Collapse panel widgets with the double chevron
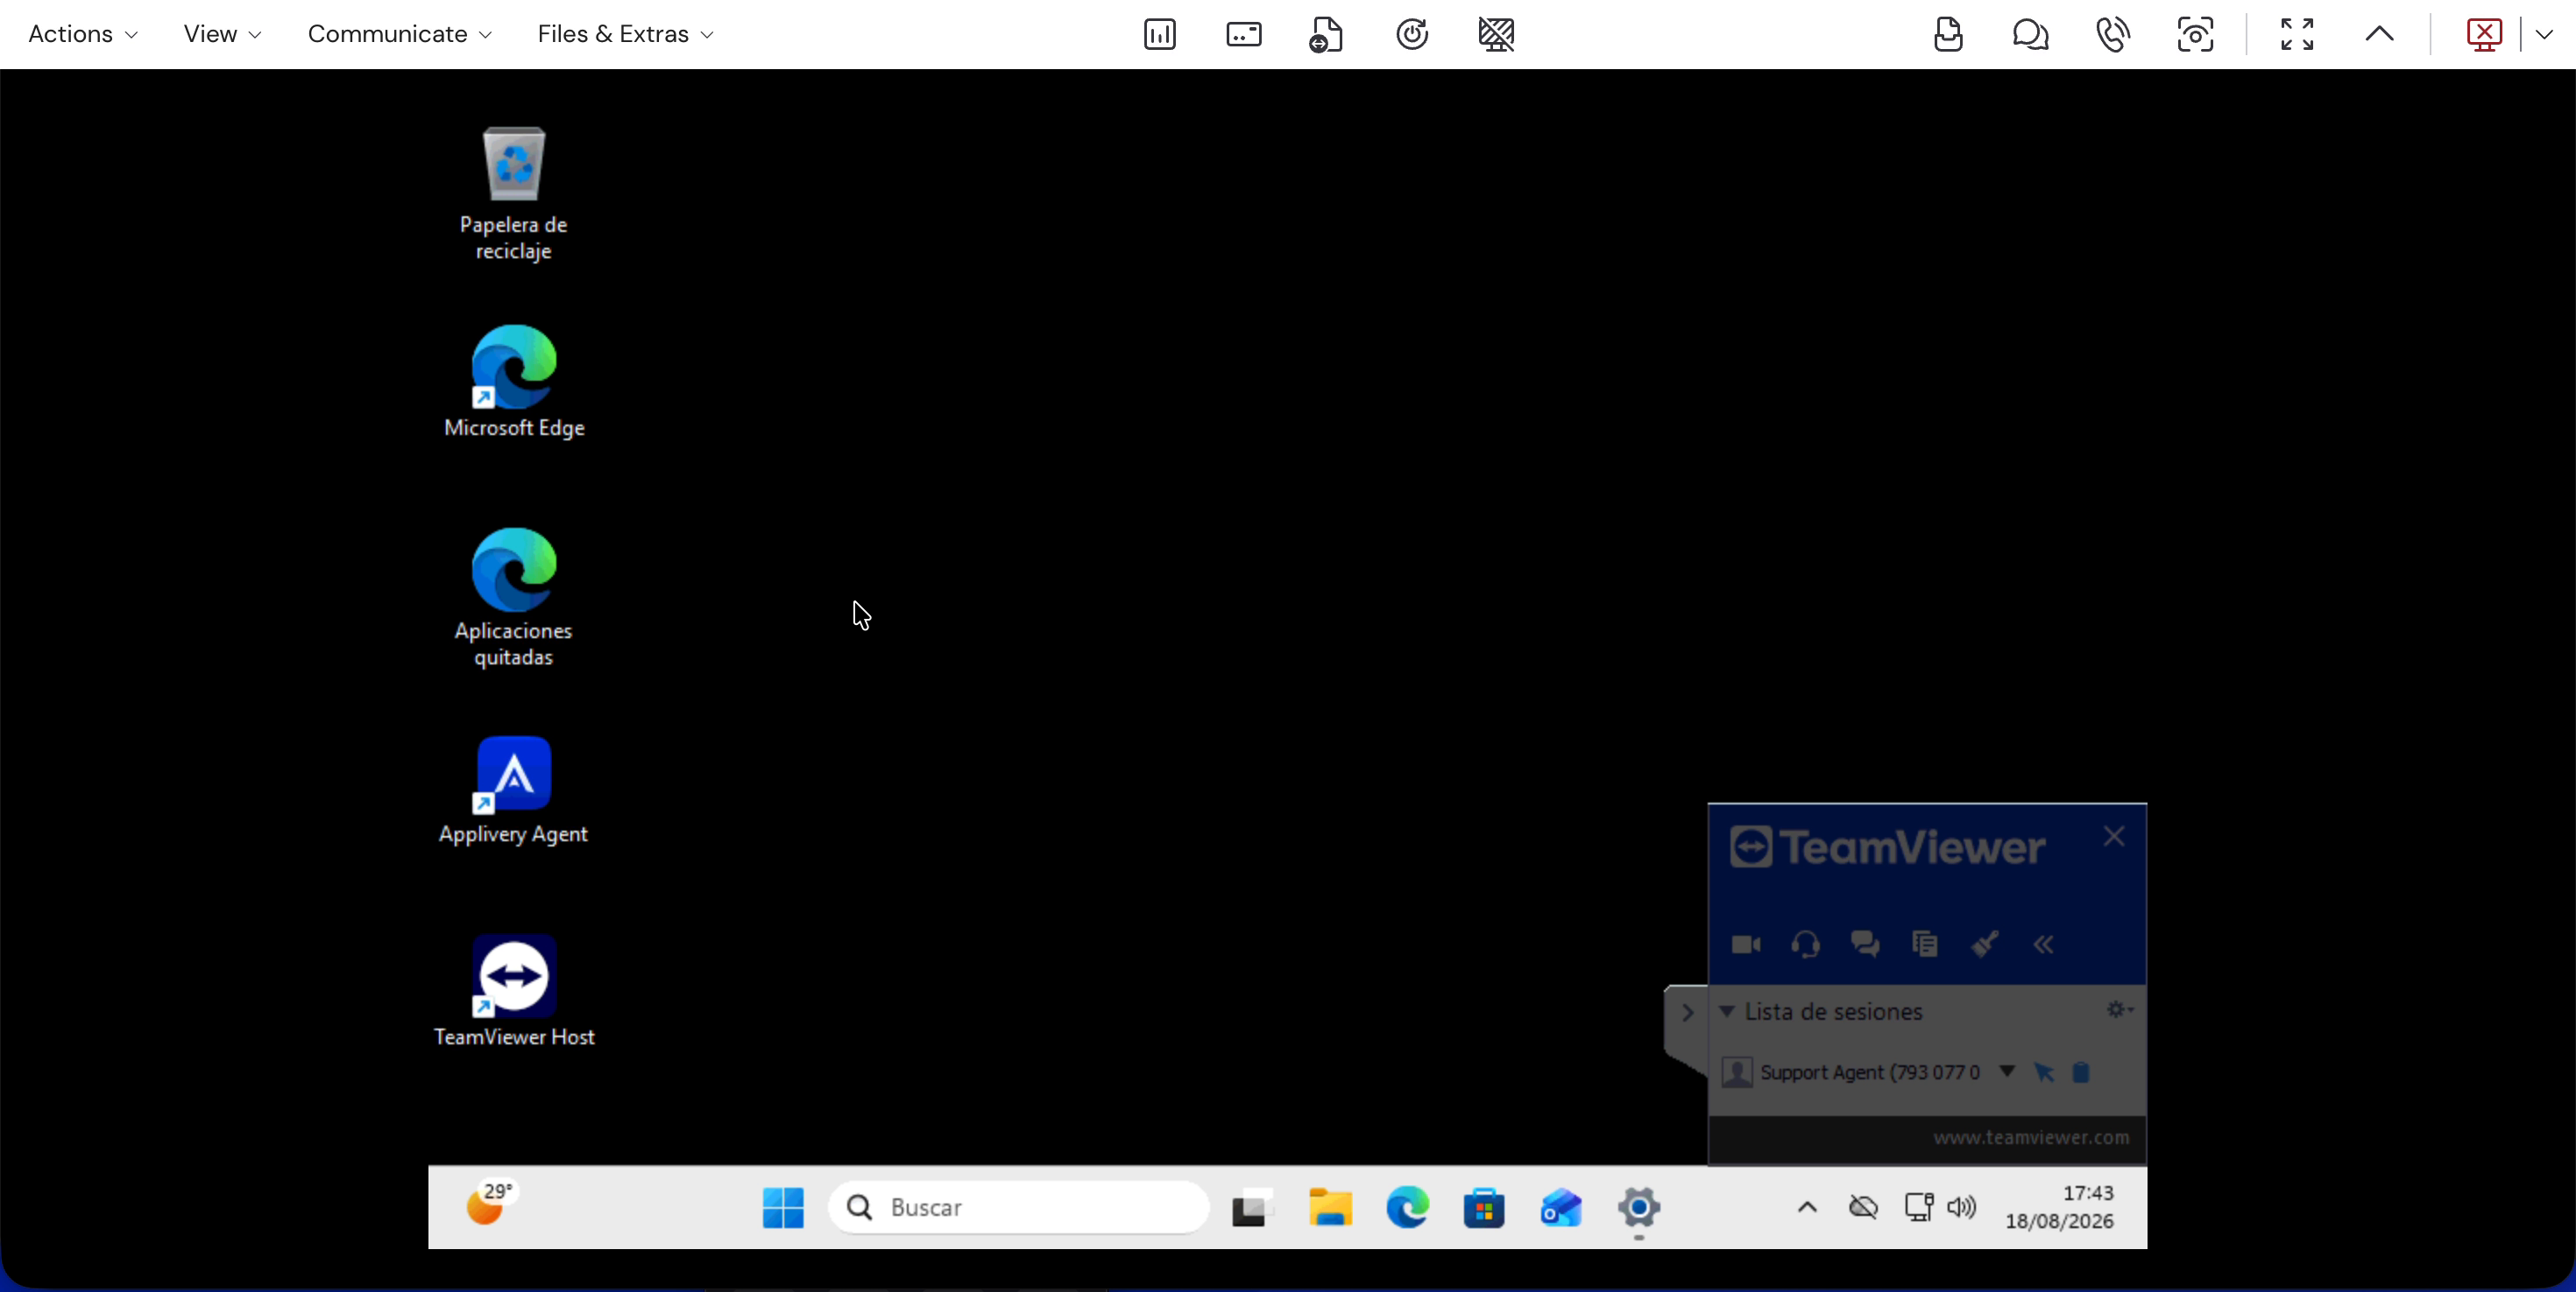Viewport: 2576px width, 1292px height. pos(2043,944)
